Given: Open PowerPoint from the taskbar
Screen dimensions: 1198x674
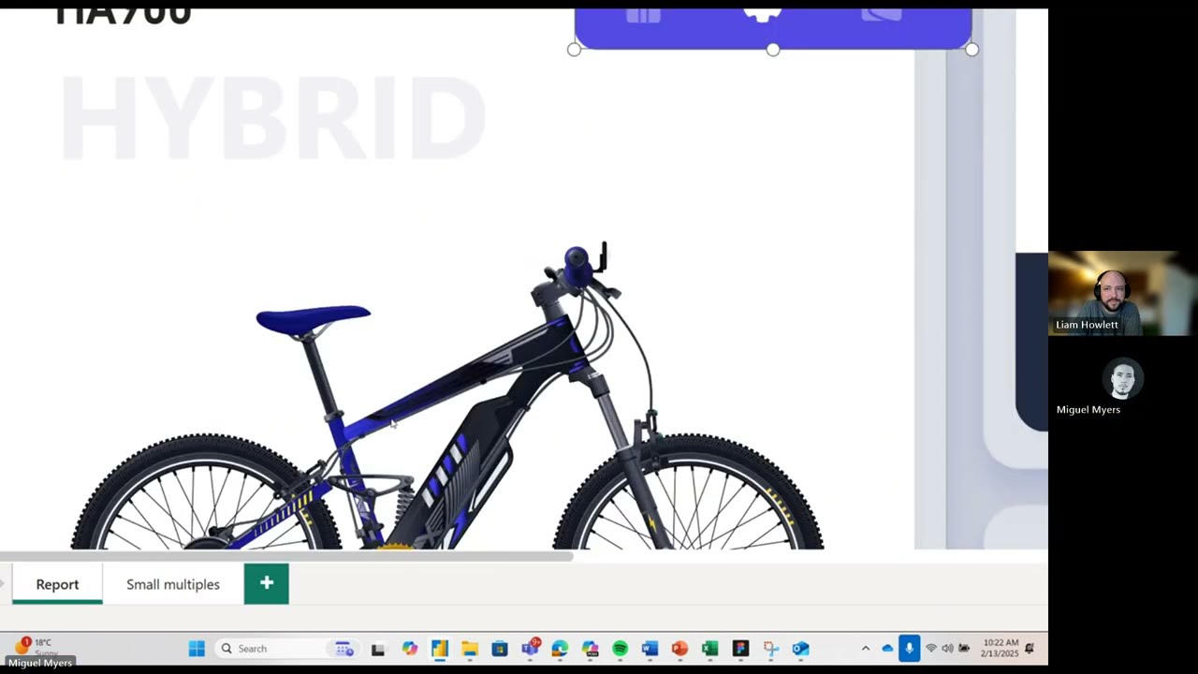Looking at the screenshot, I should click(679, 649).
